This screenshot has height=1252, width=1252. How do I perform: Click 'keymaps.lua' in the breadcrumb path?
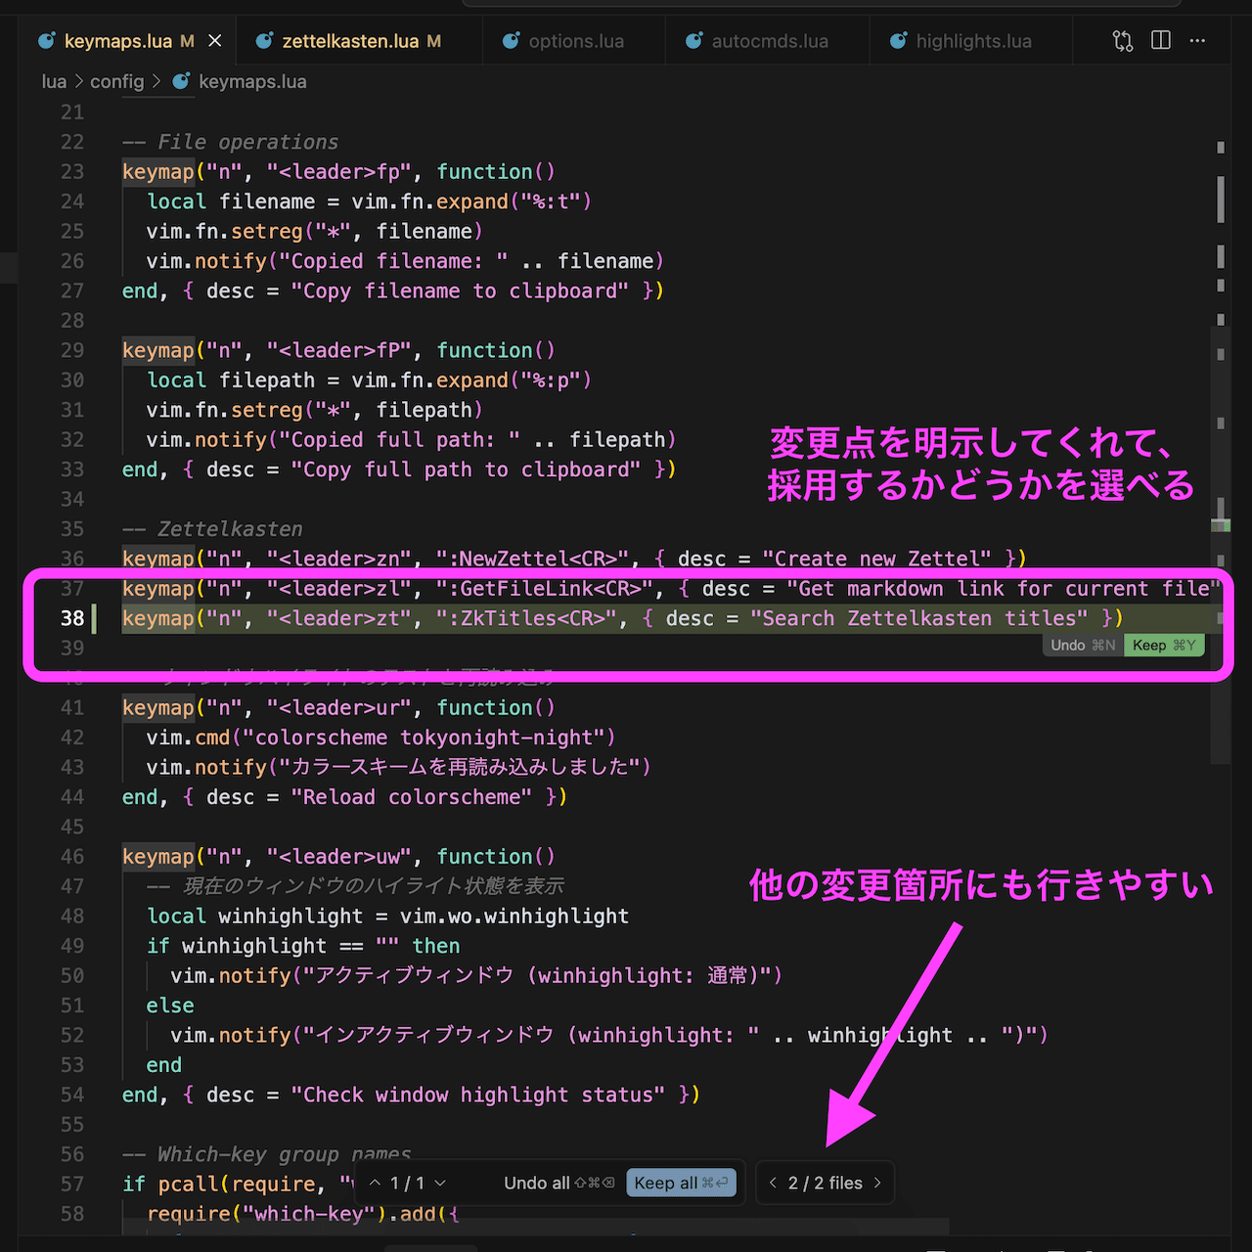tap(252, 82)
